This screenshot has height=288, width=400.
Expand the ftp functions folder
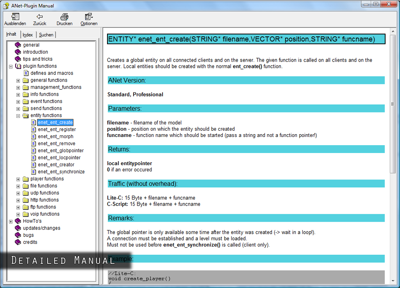coord(18,208)
